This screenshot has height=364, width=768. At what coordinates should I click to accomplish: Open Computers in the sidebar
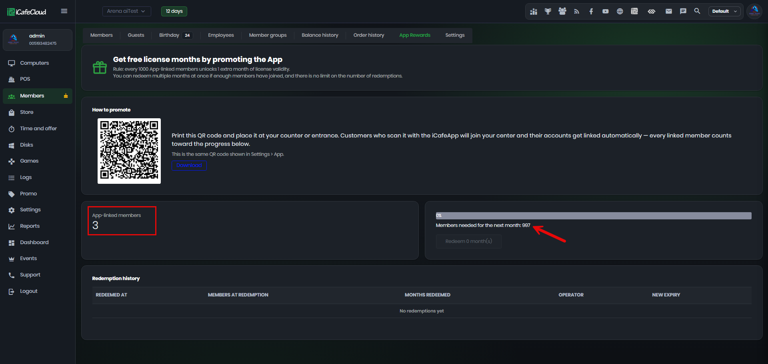point(34,63)
